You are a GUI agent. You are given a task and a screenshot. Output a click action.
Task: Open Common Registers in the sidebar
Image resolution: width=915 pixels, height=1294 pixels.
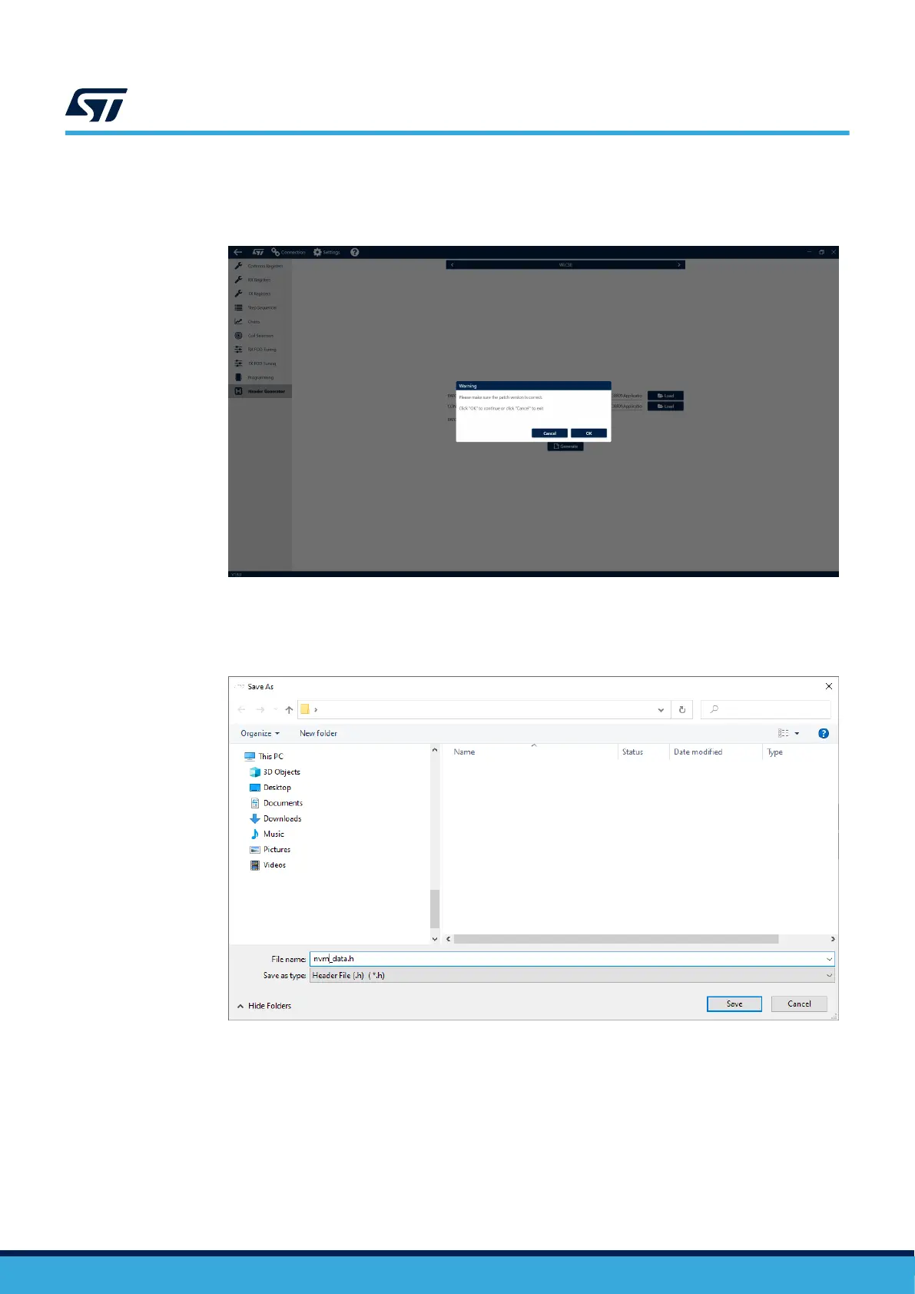tap(260, 266)
